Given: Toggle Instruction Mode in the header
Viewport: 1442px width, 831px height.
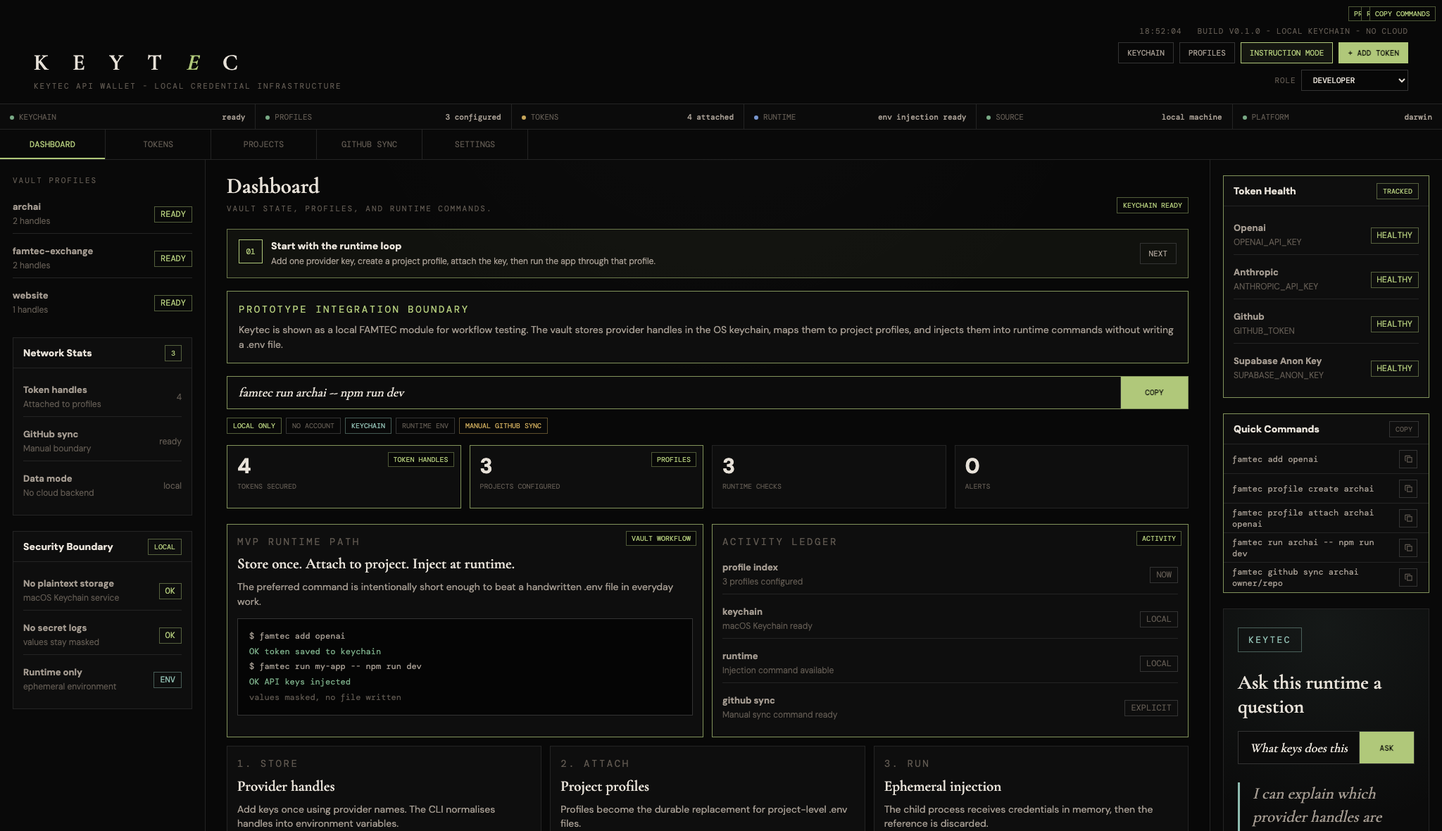Looking at the screenshot, I should [1286, 53].
